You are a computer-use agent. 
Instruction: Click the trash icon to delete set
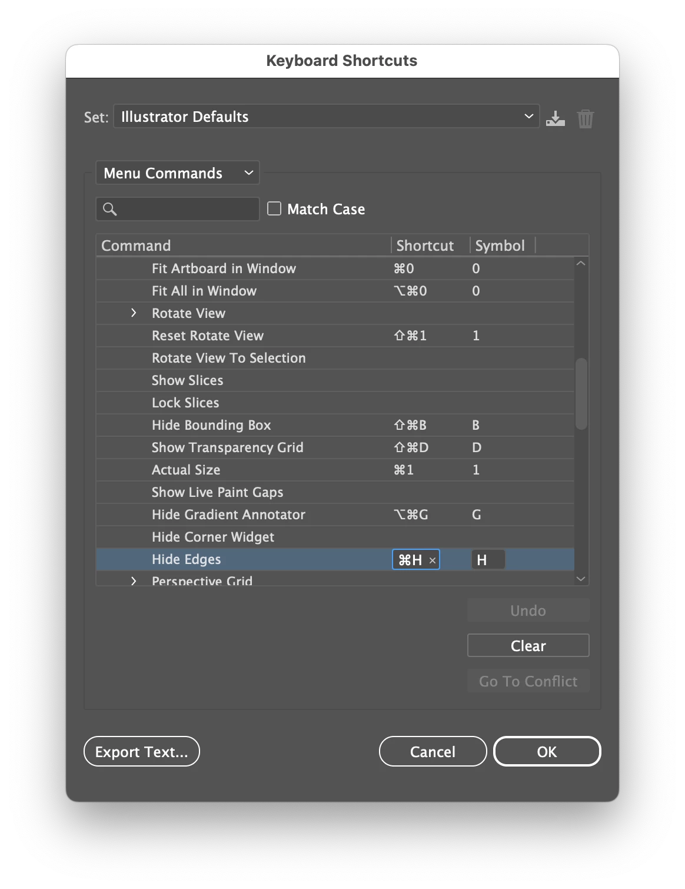tap(585, 118)
